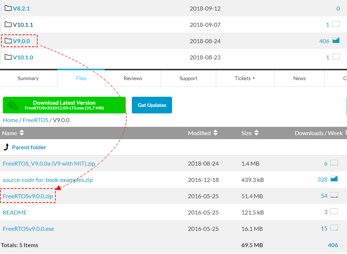Click the Get Updates button
Viewport: 347px width, 254px height.
click(x=152, y=105)
